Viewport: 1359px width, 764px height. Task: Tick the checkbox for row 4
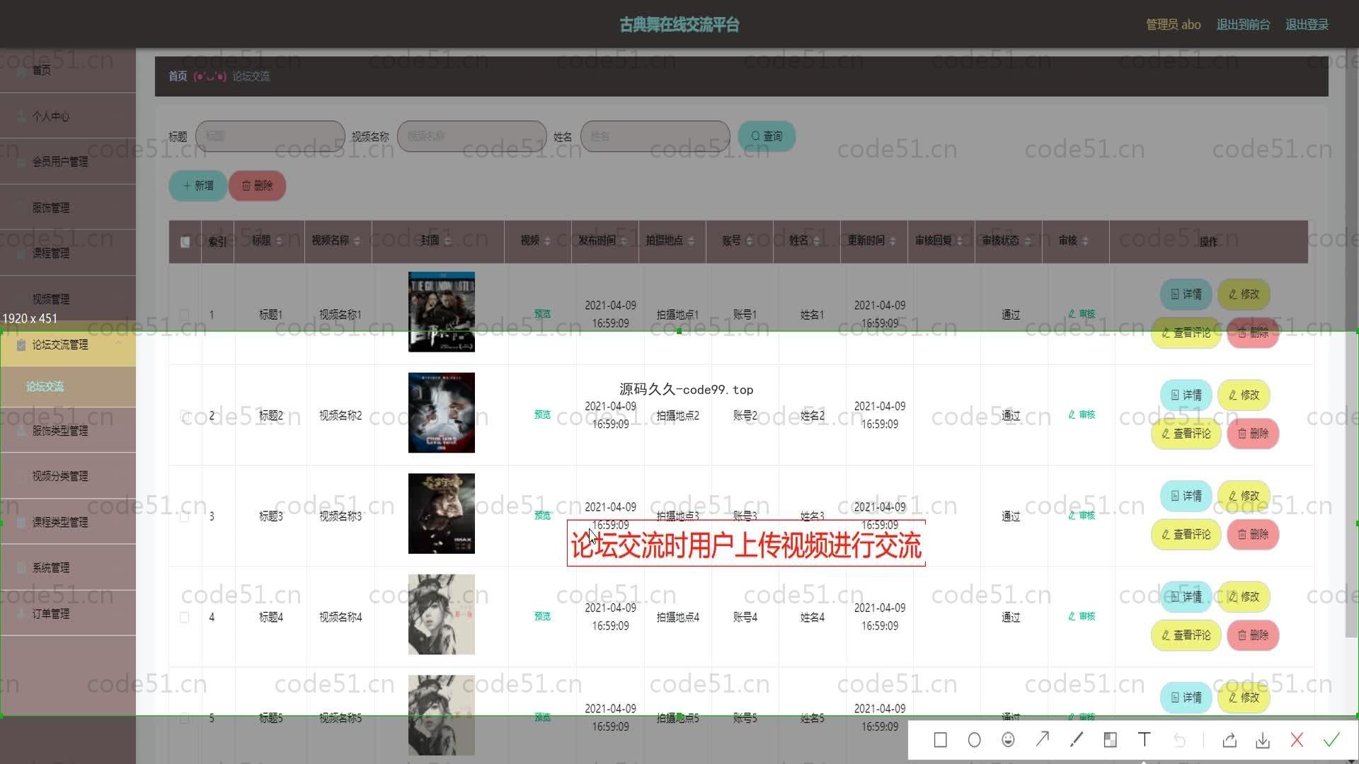click(185, 618)
